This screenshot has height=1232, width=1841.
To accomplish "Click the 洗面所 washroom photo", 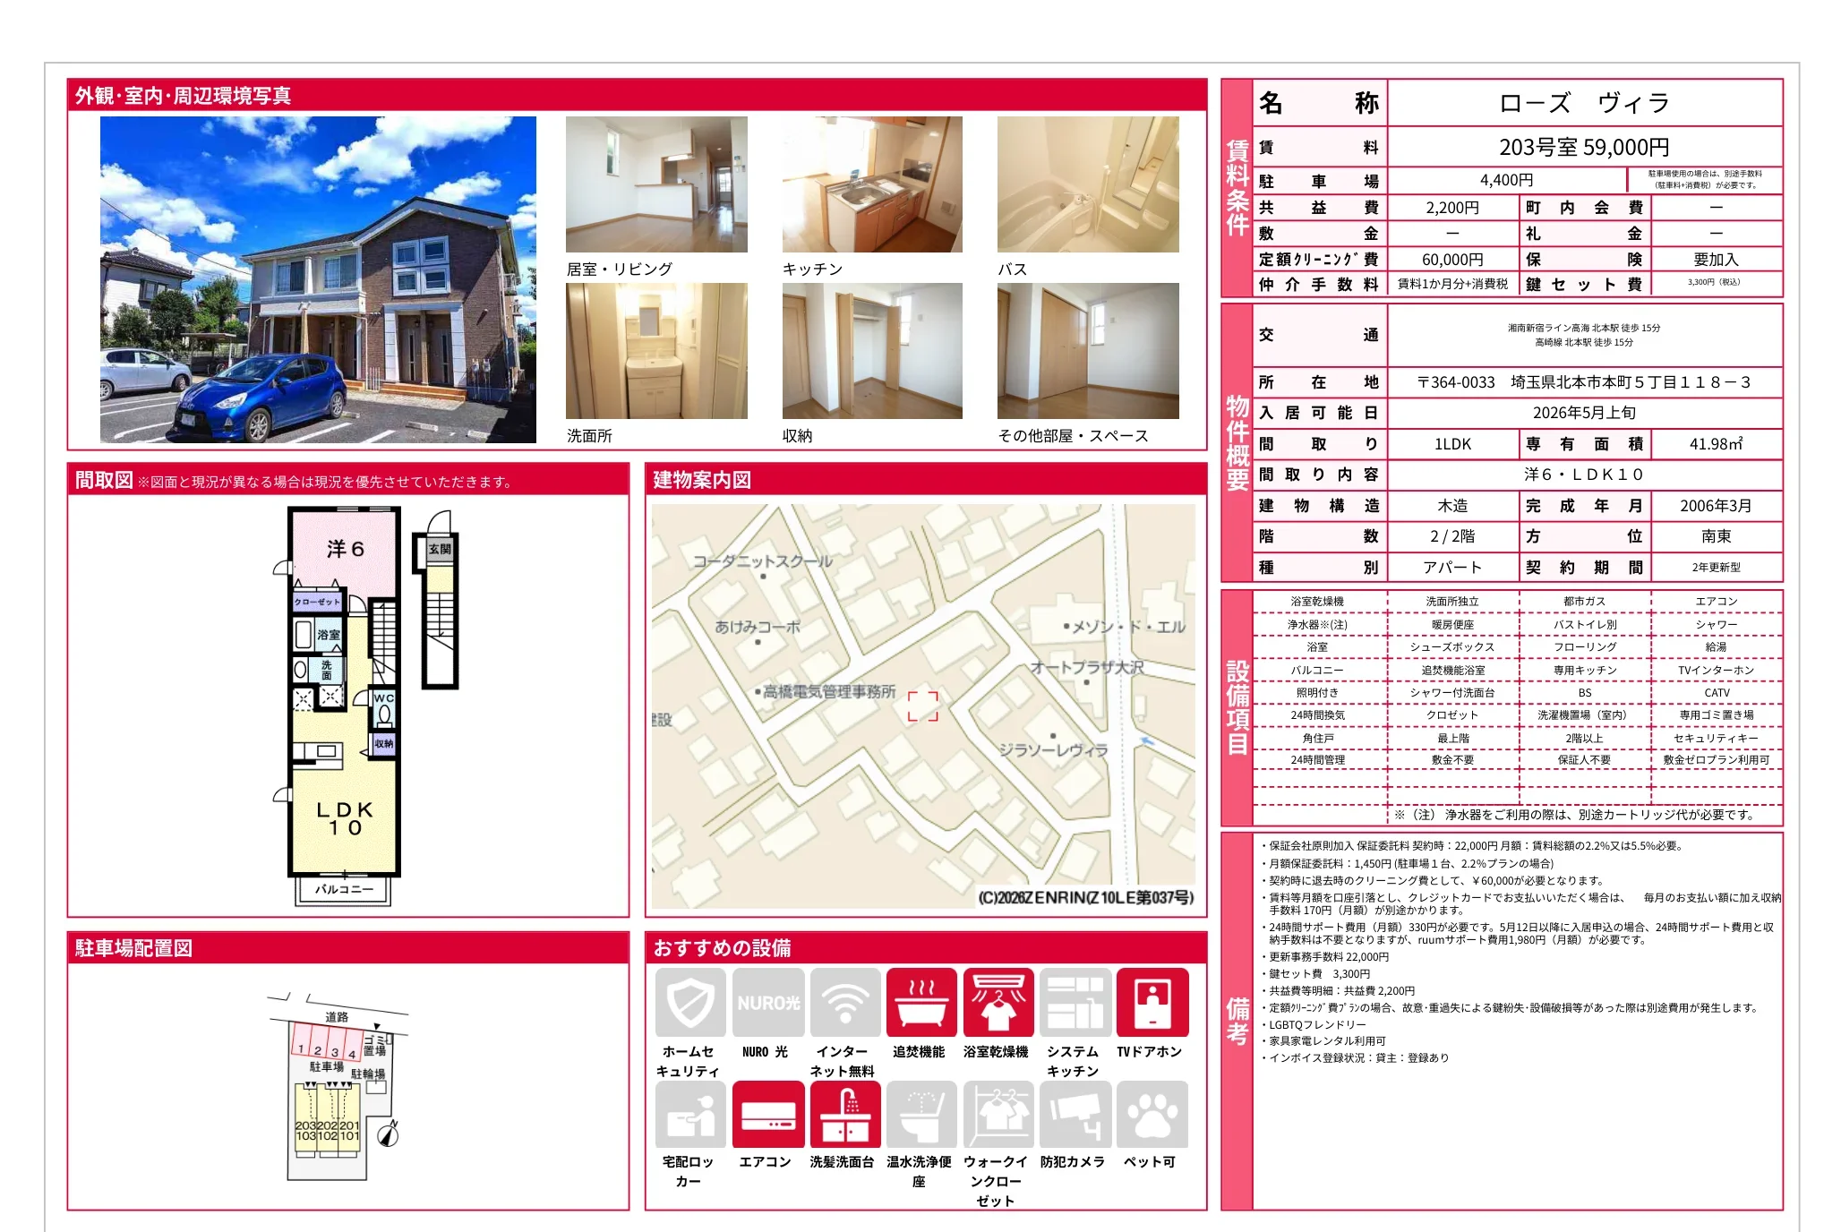I will pos(656,351).
